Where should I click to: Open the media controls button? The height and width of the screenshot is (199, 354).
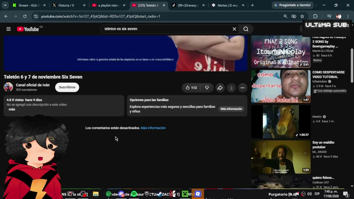tap(329, 16)
